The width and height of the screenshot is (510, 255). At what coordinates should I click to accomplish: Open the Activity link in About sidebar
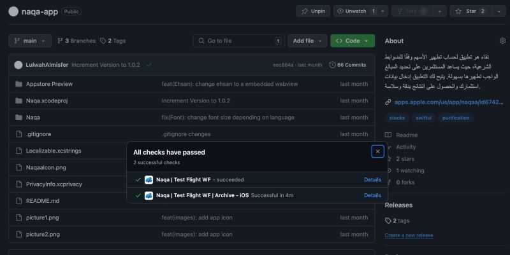click(x=405, y=147)
